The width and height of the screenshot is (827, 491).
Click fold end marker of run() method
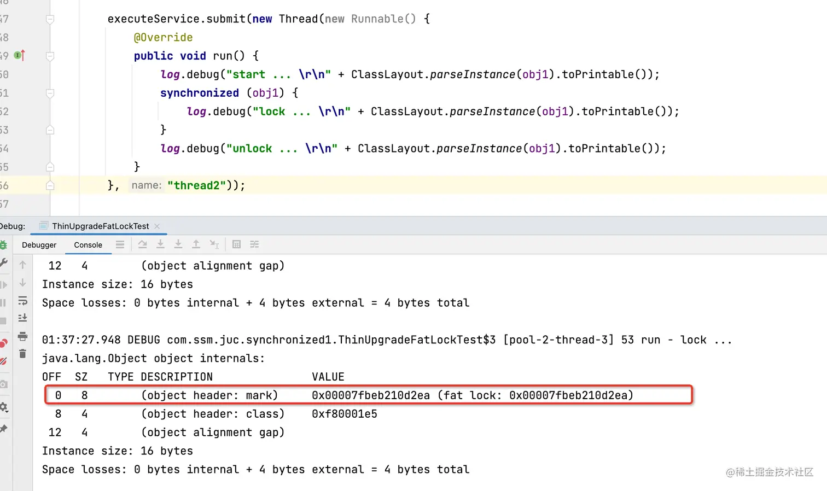click(x=50, y=167)
